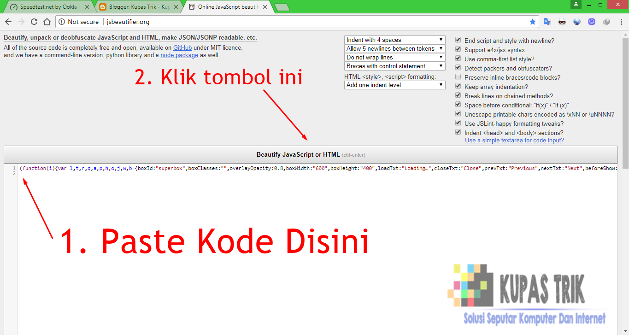Screen dimensions: 629x335
Task: Click the purple Samsung Internet extension icon
Action: tap(591, 21)
